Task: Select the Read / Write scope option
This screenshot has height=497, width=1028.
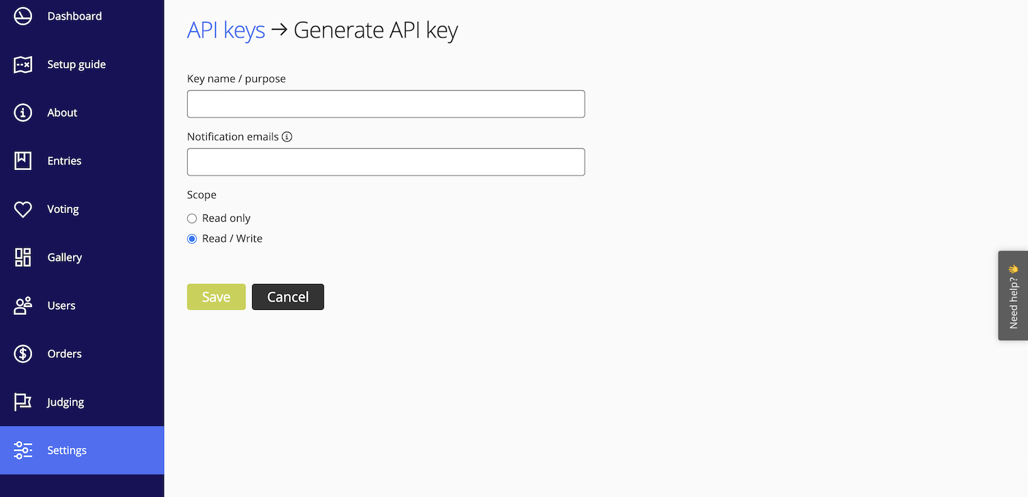Action: pyautogui.click(x=192, y=238)
